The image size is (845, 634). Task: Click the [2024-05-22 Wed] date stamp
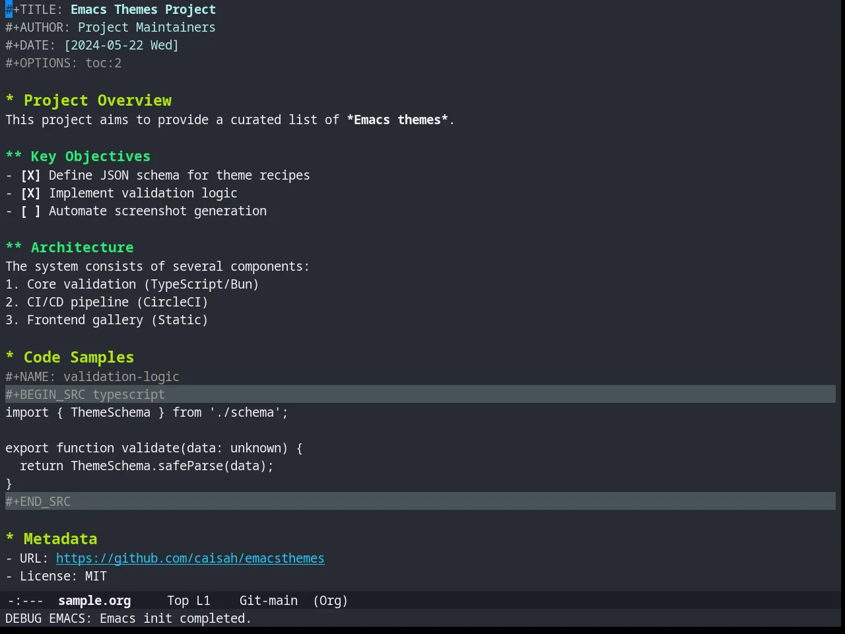click(x=121, y=45)
